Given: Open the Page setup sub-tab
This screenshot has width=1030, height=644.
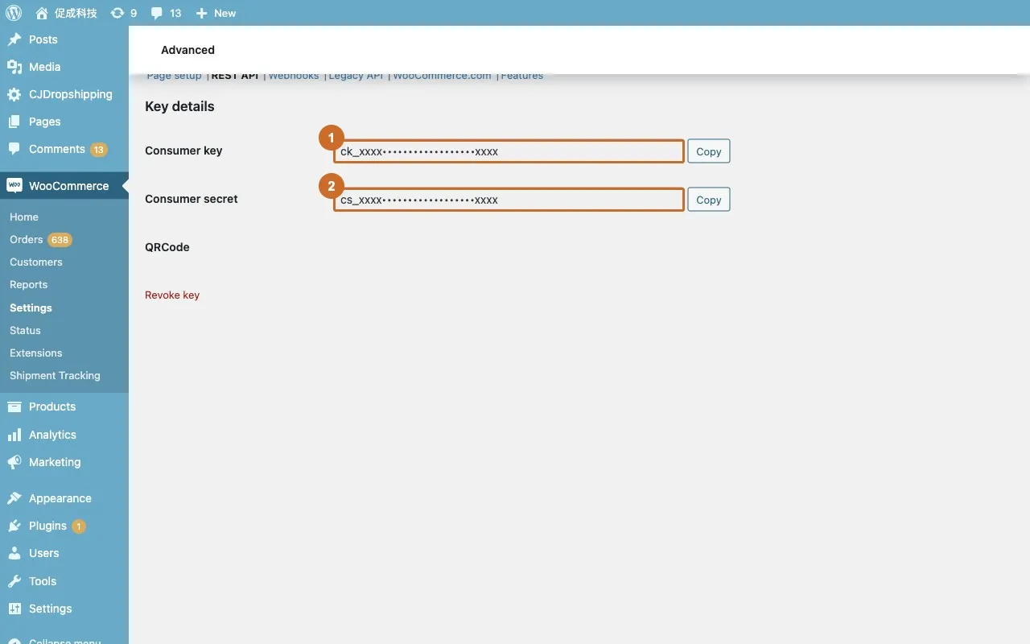Looking at the screenshot, I should click(174, 76).
